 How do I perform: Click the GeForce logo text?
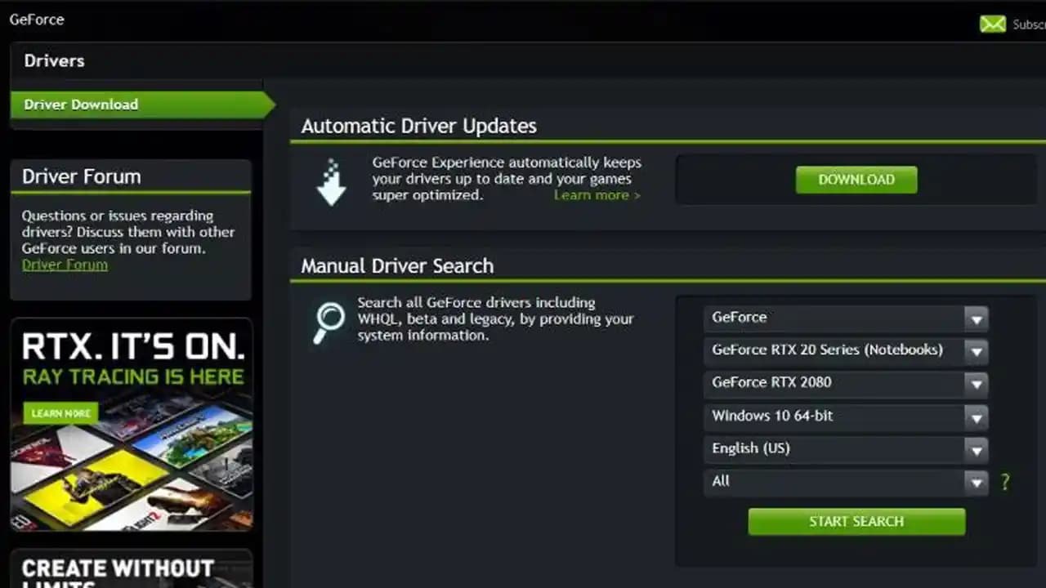tap(37, 20)
